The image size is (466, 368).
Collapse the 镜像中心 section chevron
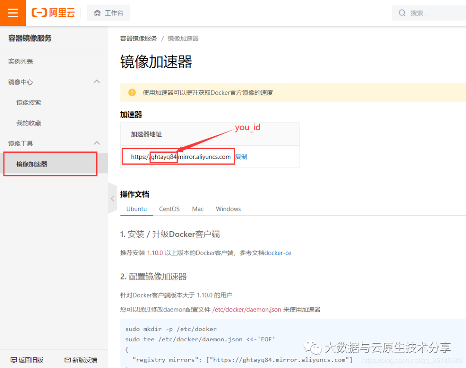(x=97, y=82)
